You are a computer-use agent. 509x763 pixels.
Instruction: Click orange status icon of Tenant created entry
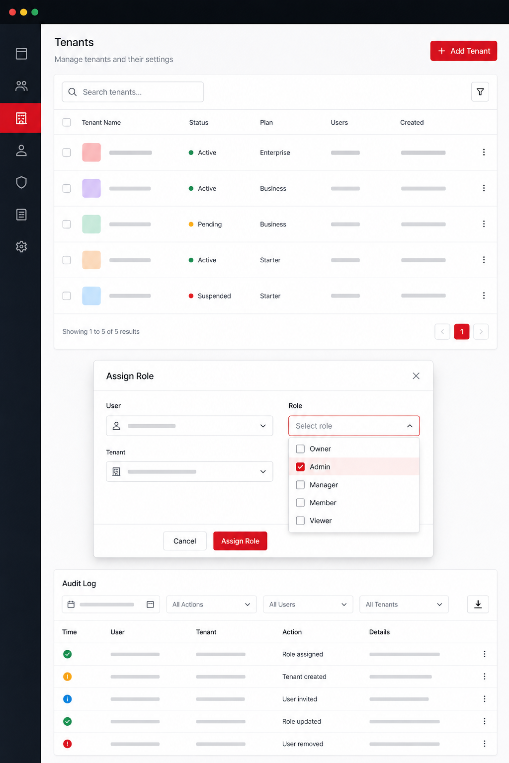(68, 677)
